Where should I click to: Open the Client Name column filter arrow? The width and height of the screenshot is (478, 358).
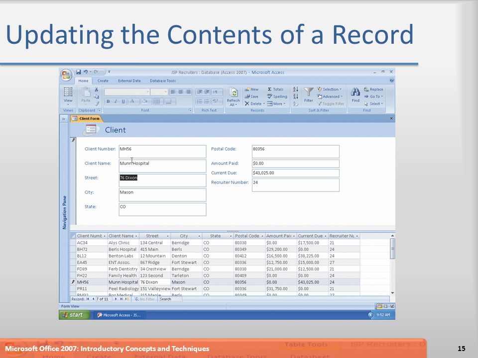coord(136,236)
